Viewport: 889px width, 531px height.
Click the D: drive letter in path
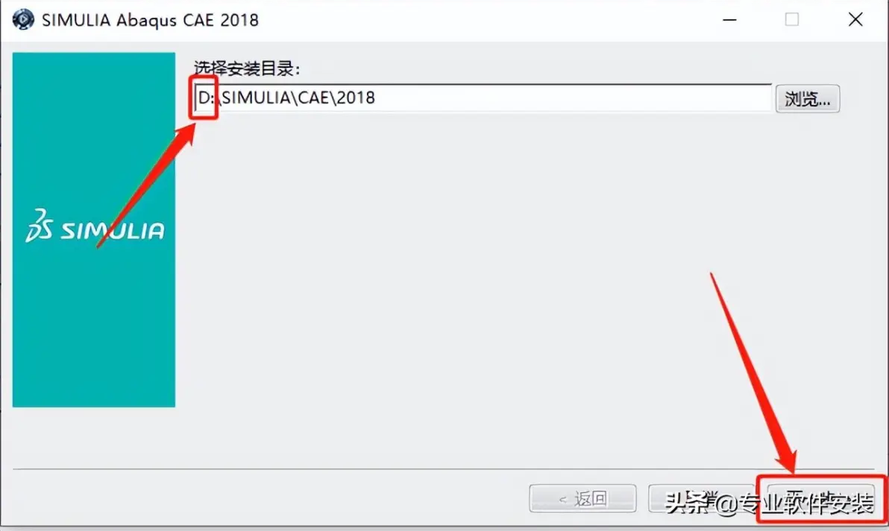tap(205, 98)
